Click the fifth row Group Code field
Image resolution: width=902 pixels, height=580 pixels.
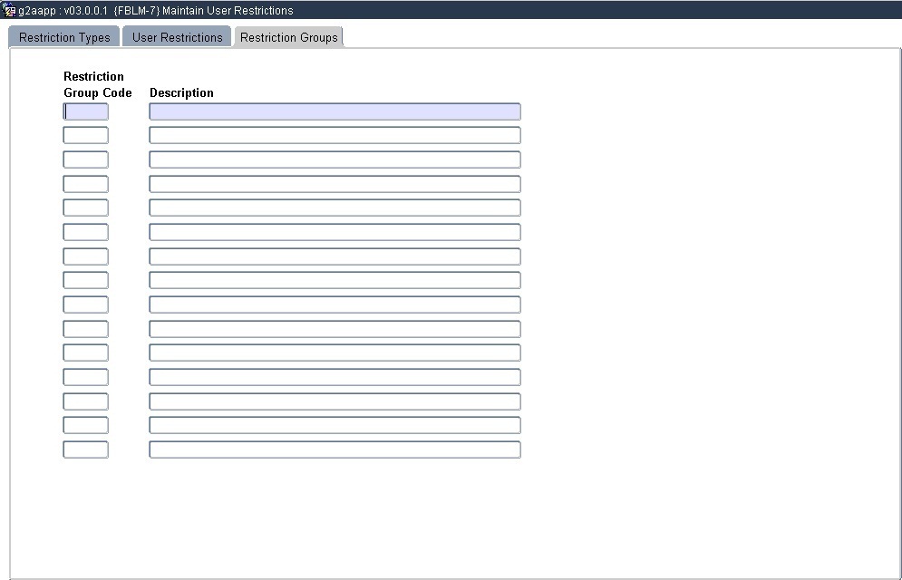pyautogui.click(x=85, y=208)
